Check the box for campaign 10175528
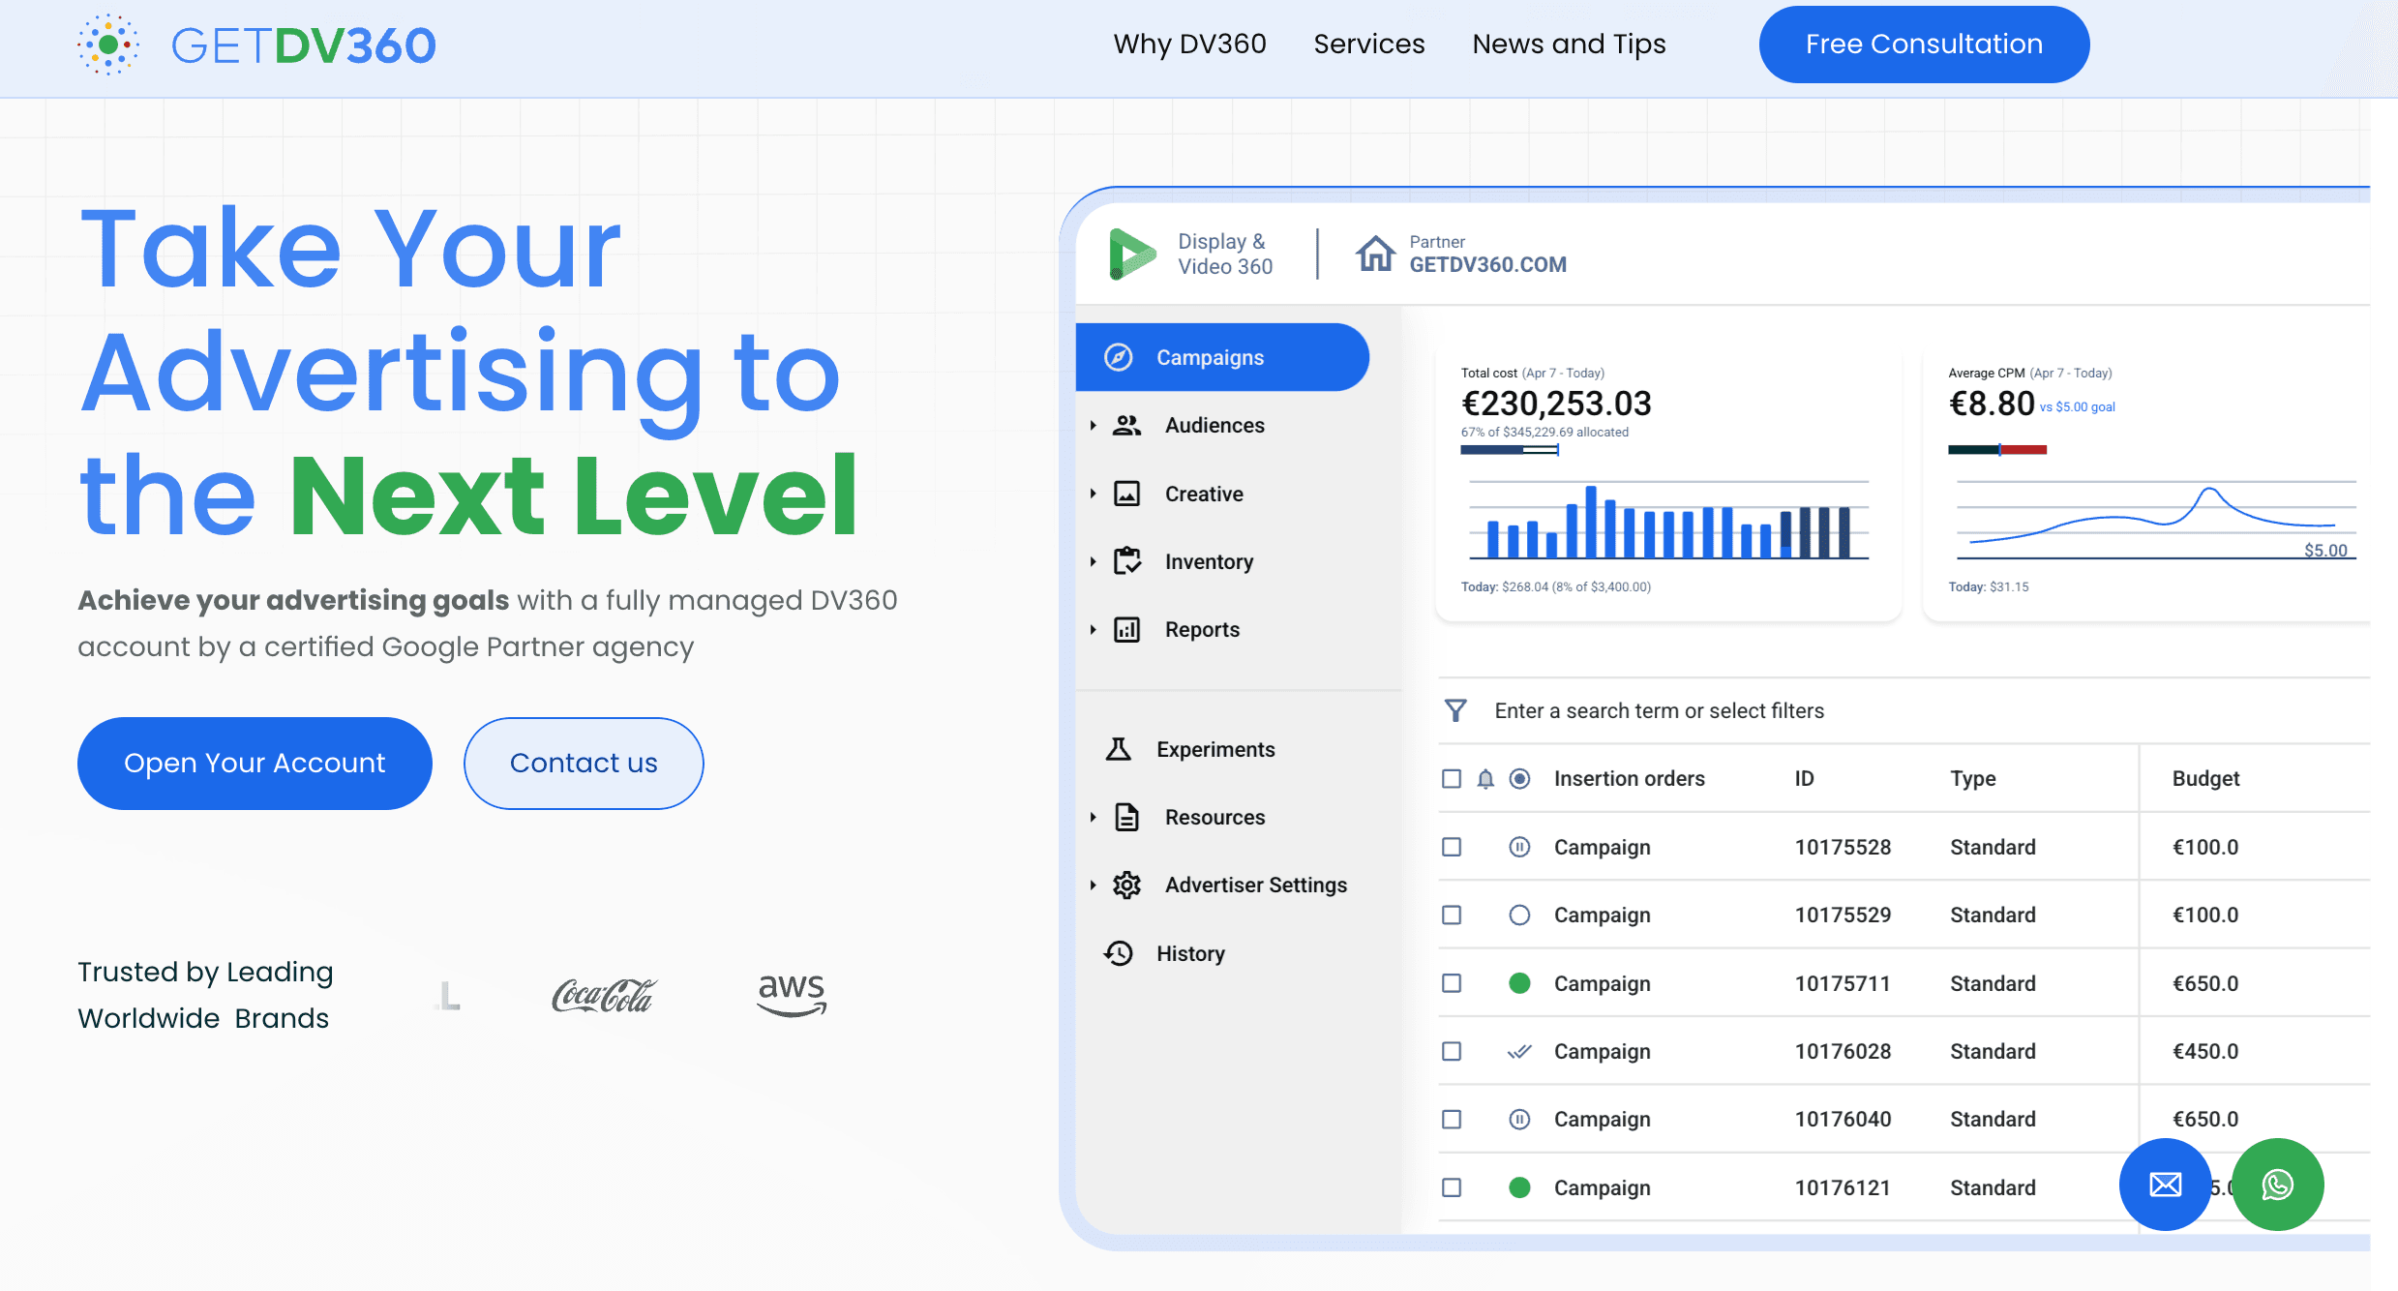Screen dimensions: 2398x1291 (1452, 847)
